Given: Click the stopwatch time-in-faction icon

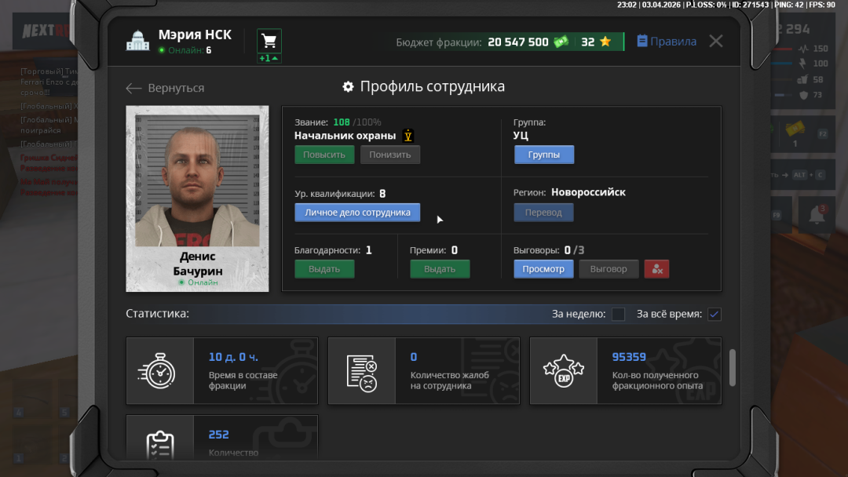Looking at the screenshot, I should click(160, 371).
